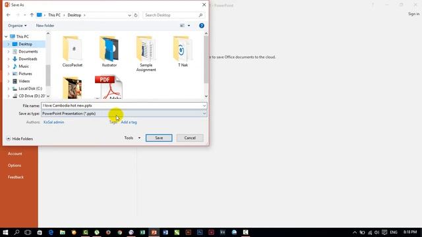Change view with the view icon
This screenshot has height=237, width=422.
click(x=182, y=26)
